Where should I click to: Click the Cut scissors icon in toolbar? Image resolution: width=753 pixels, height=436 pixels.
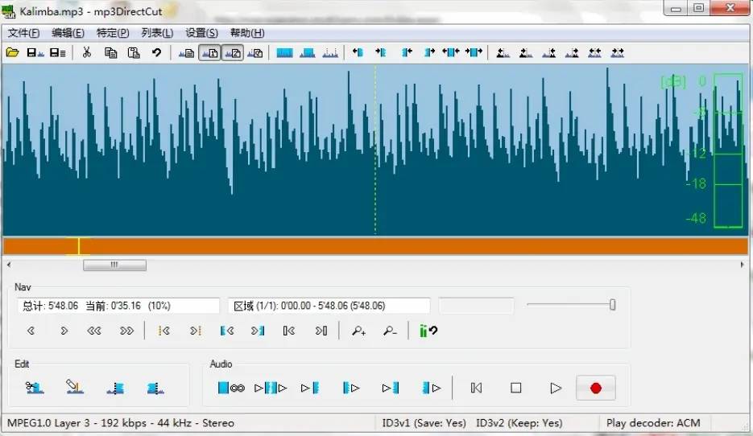click(x=87, y=52)
